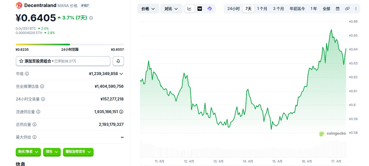Click the ¥1,404,590,756 valuation value
Viewport: 369px width, 166px height.
[109, 86]
